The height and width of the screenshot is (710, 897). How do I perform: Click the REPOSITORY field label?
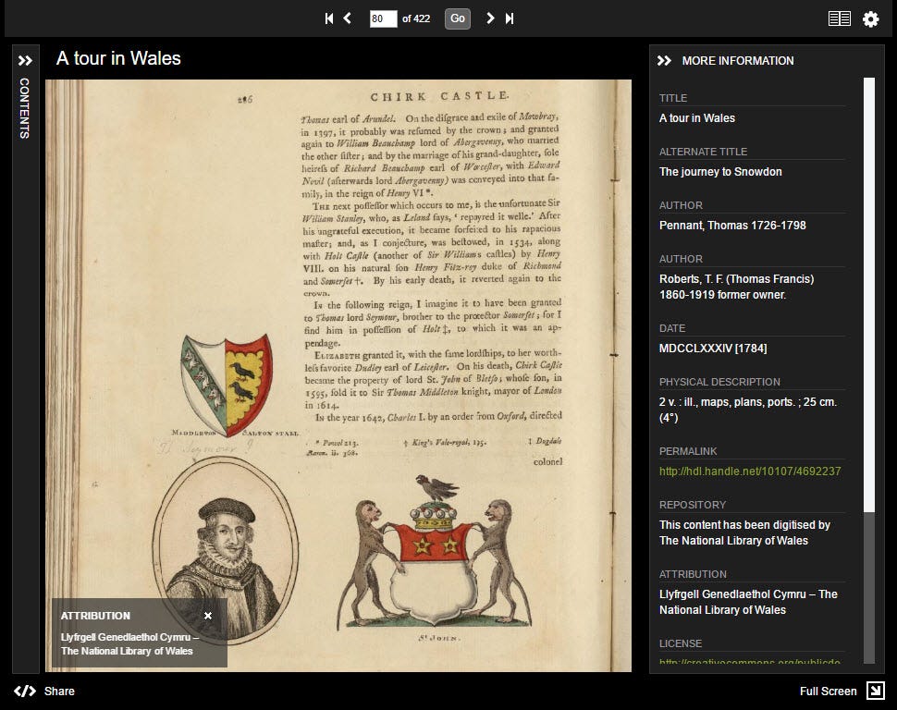693,505
